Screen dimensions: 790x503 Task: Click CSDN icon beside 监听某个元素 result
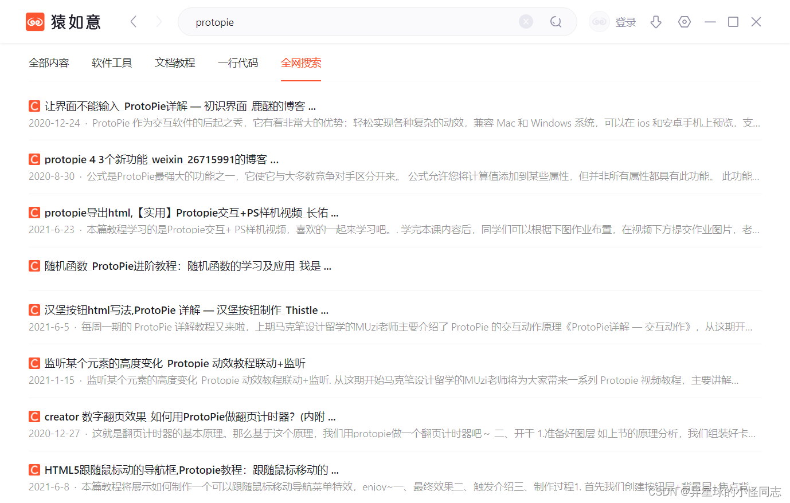point(34,363)
